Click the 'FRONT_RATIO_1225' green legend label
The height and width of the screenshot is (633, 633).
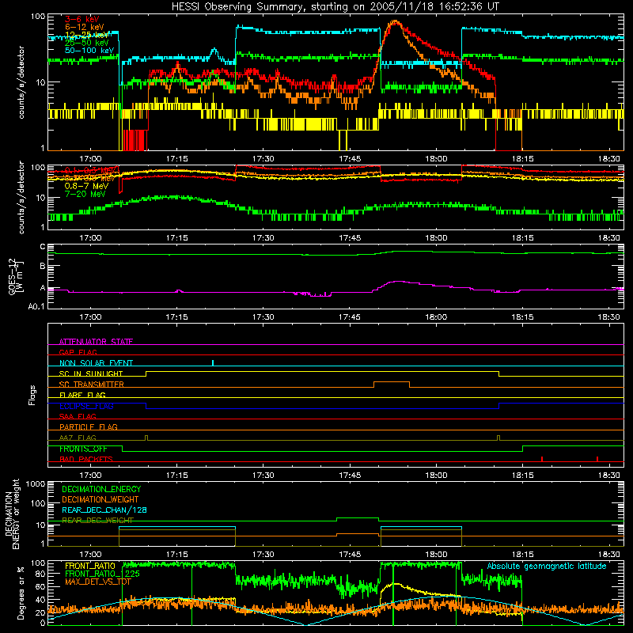102,574
